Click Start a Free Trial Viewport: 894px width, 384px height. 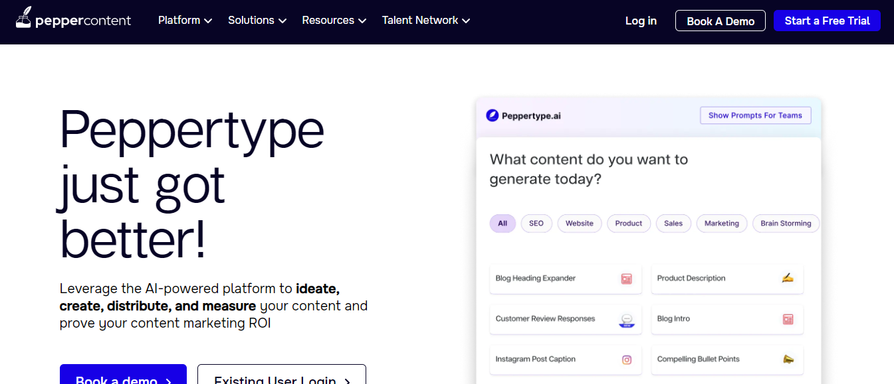click(827, 21)
